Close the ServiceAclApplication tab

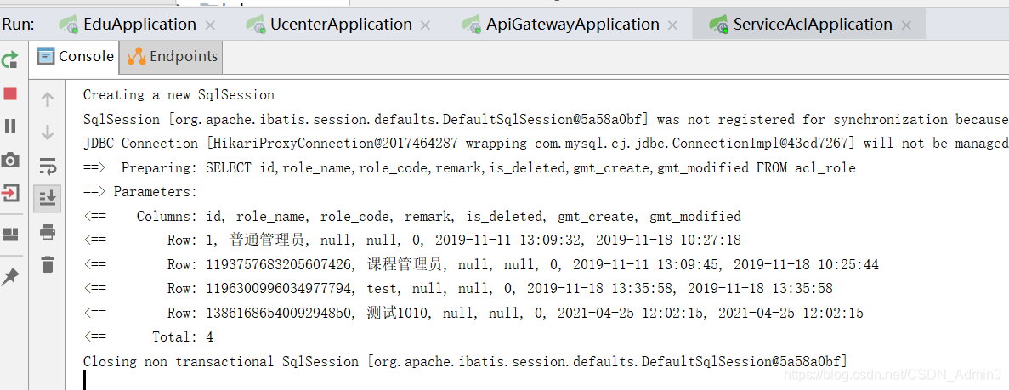(906, 25)
